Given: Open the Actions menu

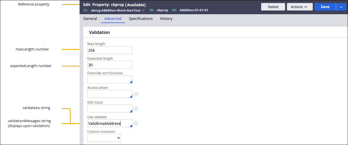Looking at the screenshot, I should [x=299, y=7].
